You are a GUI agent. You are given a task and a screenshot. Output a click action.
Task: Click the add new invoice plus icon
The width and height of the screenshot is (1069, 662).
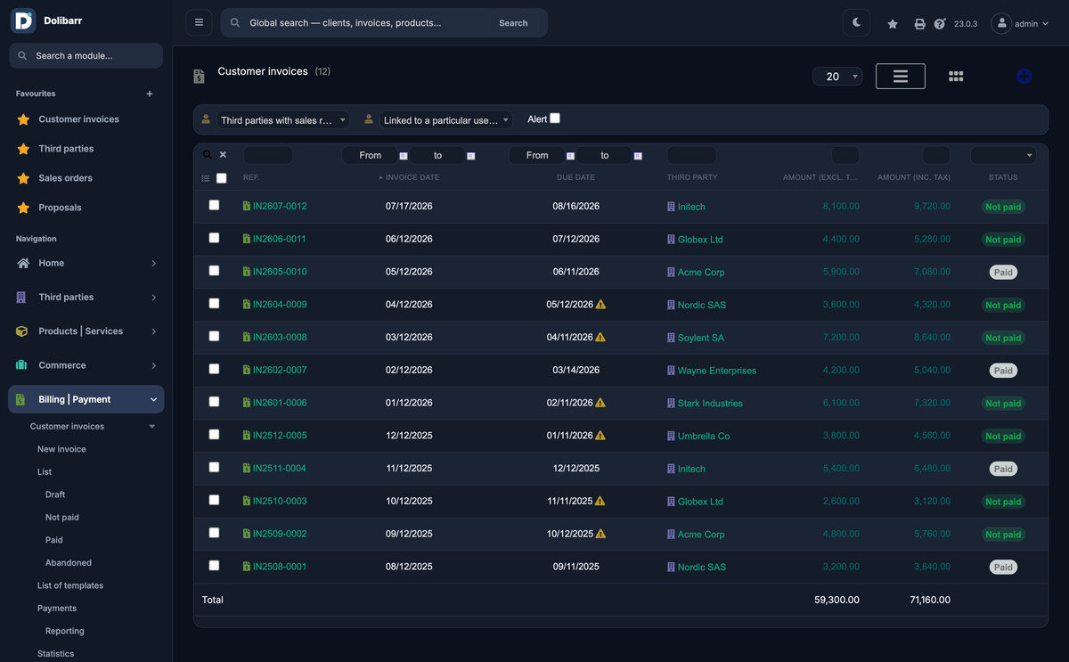(x=1024, y=77)
